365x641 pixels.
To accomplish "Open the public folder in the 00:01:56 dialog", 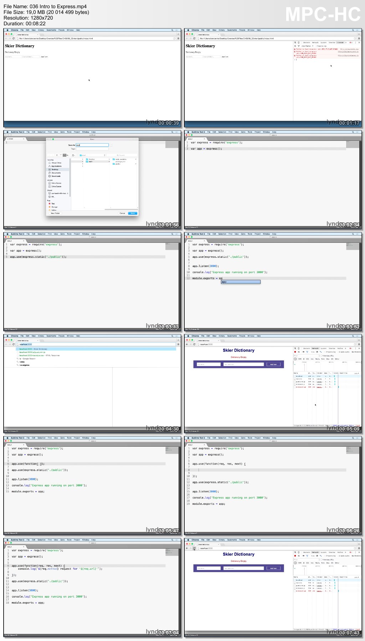I will (118, 164).
